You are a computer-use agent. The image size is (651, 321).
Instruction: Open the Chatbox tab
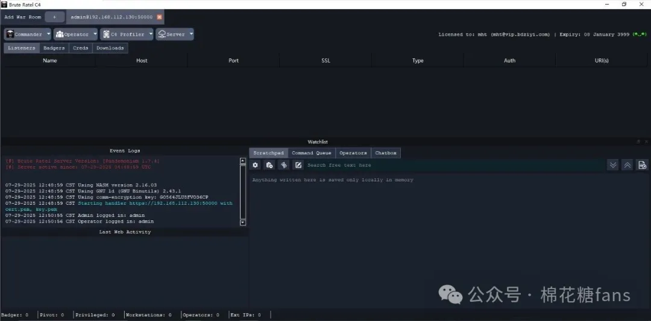click(386, 153)
